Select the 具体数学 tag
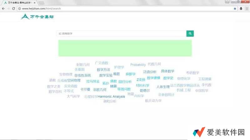The height and width of the screenshot is (140, 250). pyautogui.click(x=168, y=71)
